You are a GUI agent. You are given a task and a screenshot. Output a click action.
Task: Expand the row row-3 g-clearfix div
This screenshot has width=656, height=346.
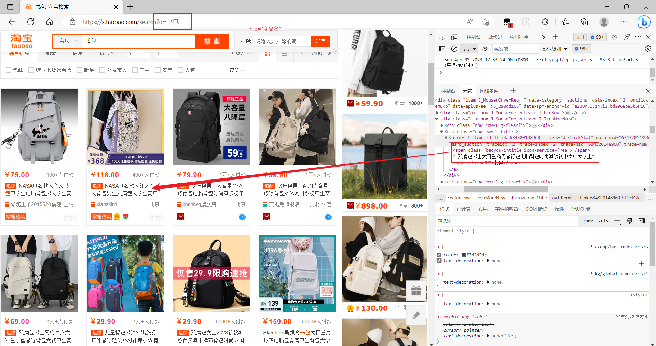pos(442,182)
